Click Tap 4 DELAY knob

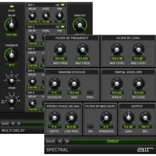pos(32,81)
